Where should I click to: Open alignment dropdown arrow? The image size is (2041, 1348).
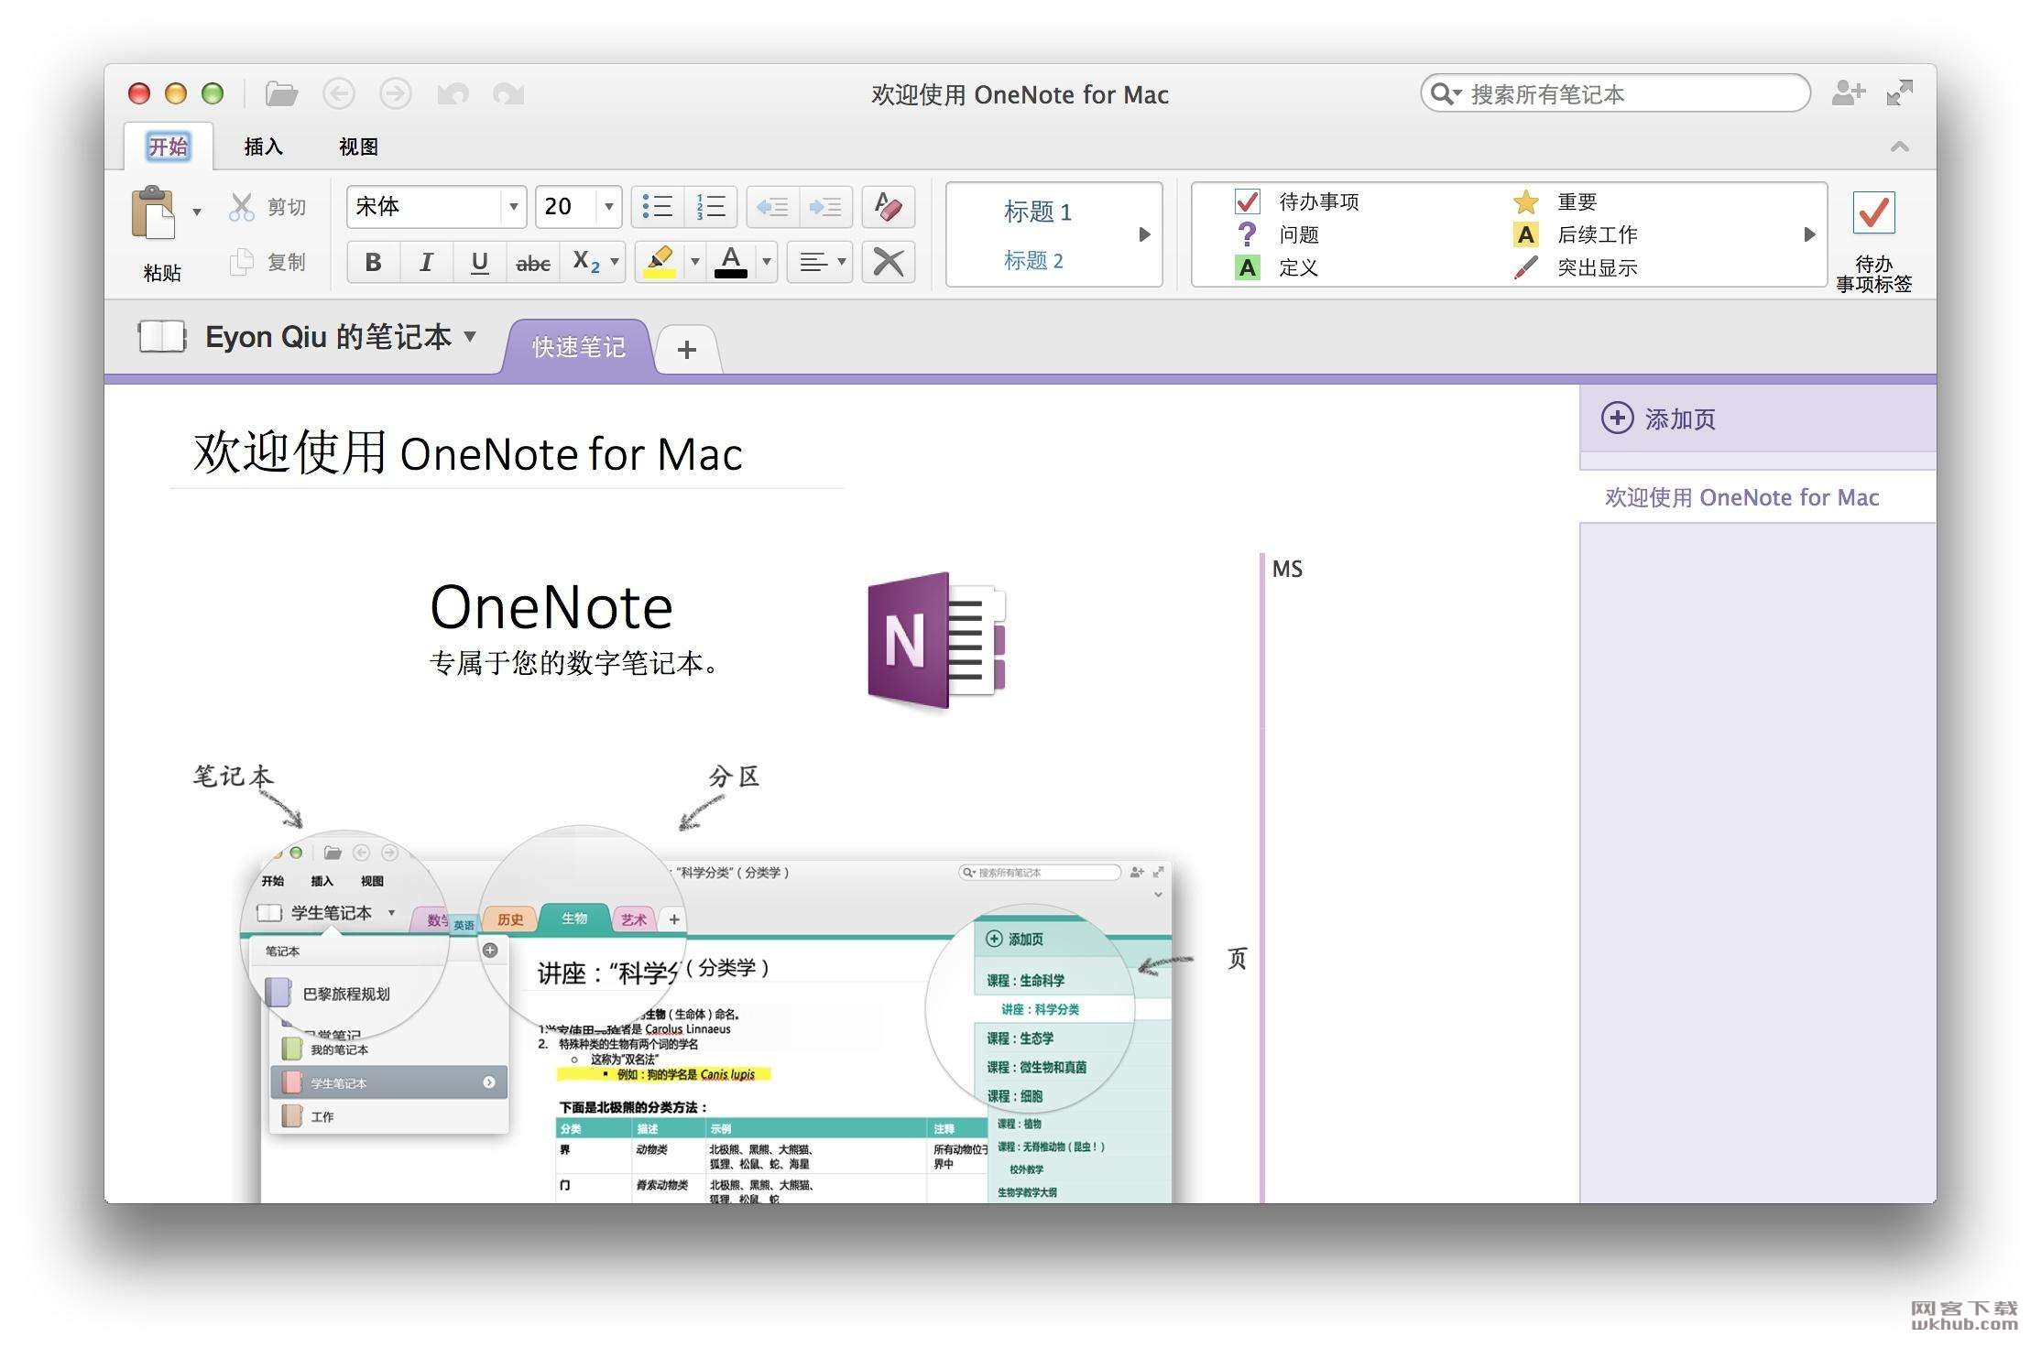[x=841, y=262]
